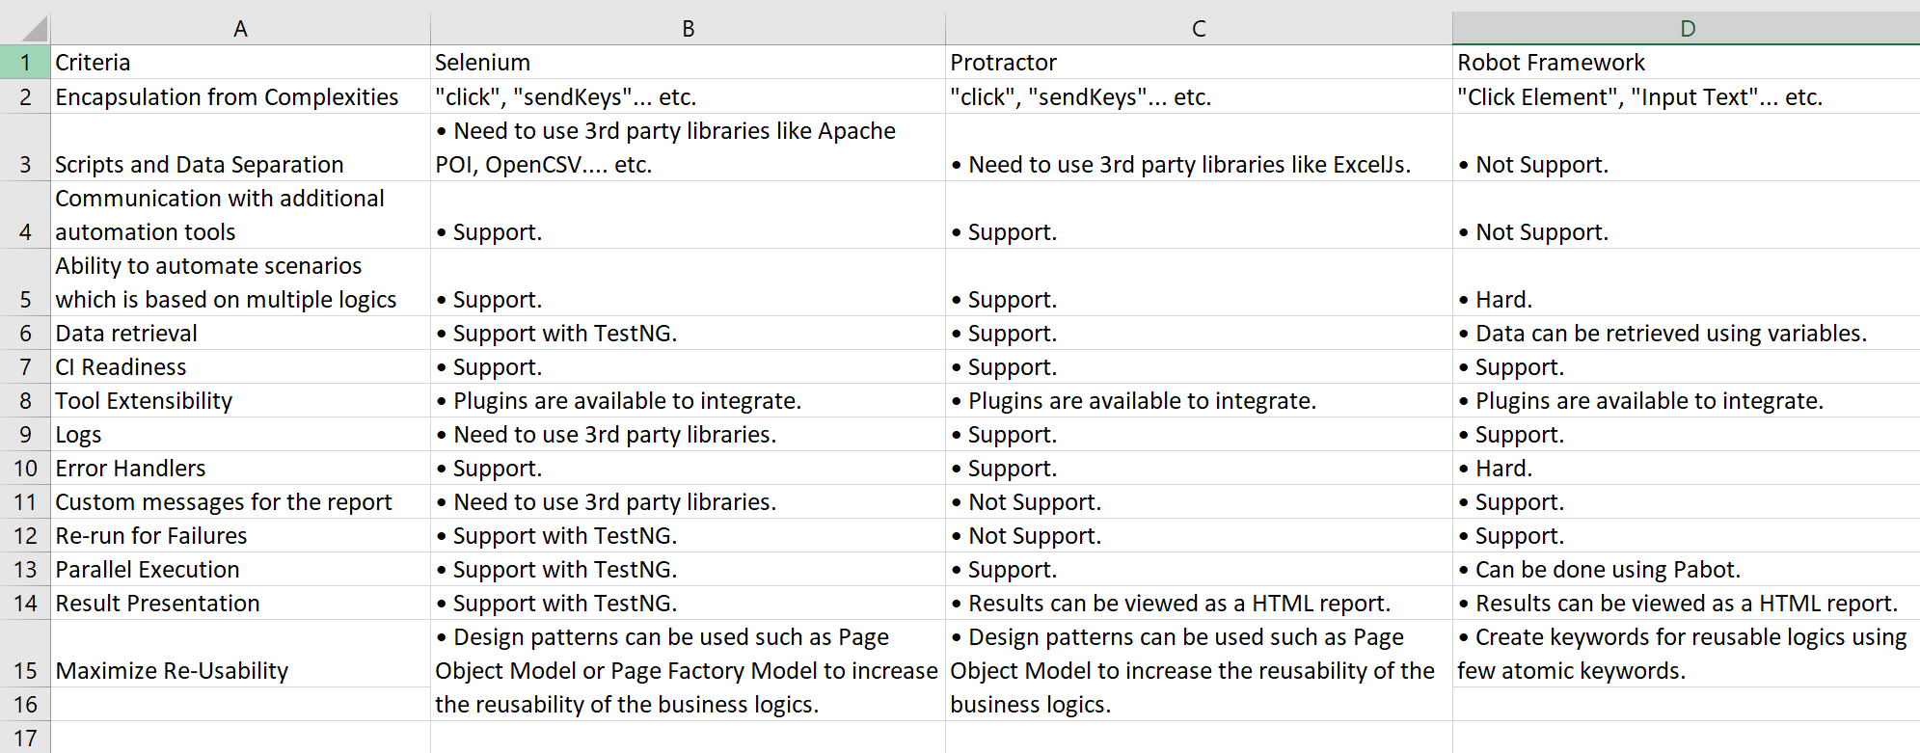Select row 15 header
The height and width of the screenshot is (753, 1920).
[x=25, y=654]
